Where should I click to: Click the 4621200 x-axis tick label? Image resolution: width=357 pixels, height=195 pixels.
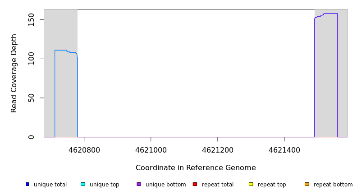coord(217,149)
